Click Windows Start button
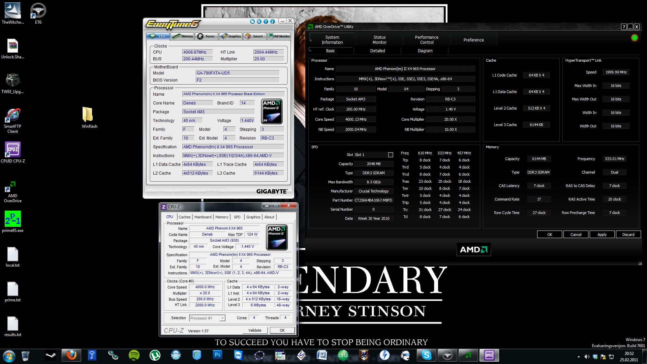Viewport: 647px width, 364px height. pos(9,356)
